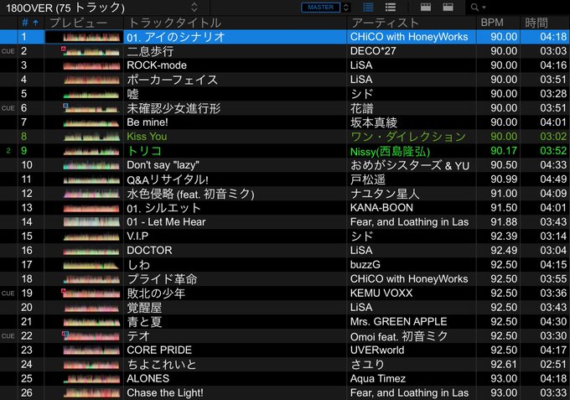Select track 覚醒屋
Screen dimensions: 570x400
point(144,308)
